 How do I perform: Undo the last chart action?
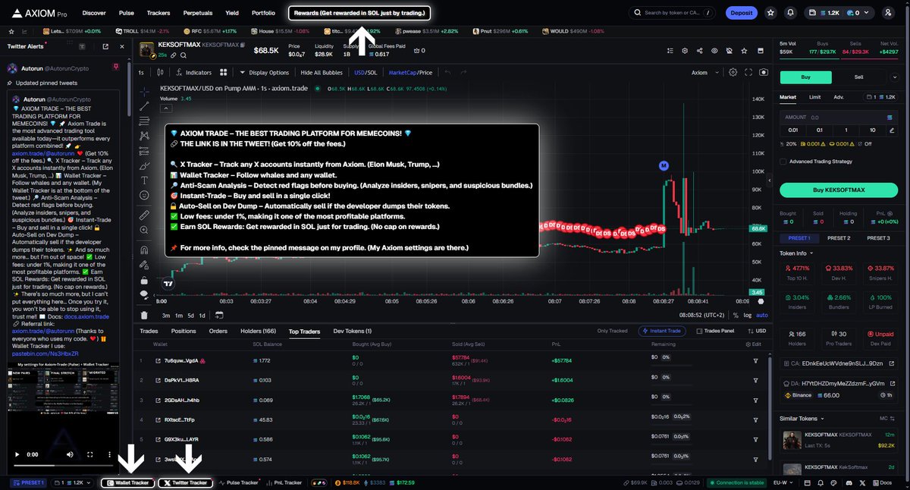[x=447, y=73]
